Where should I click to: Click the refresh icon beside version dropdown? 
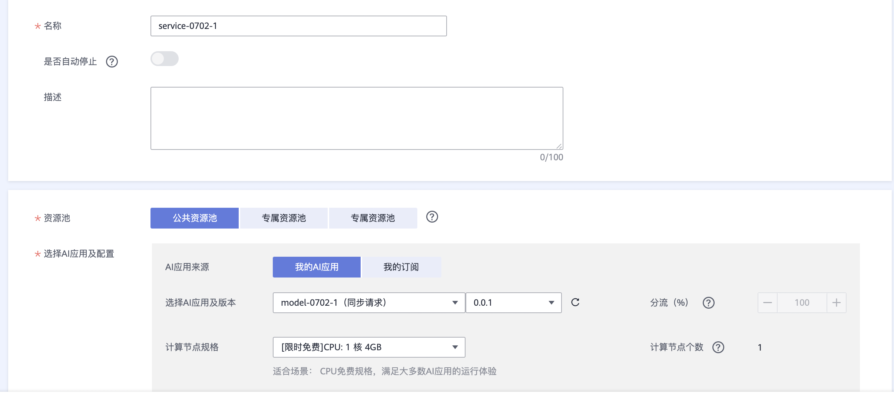[575, 302]
